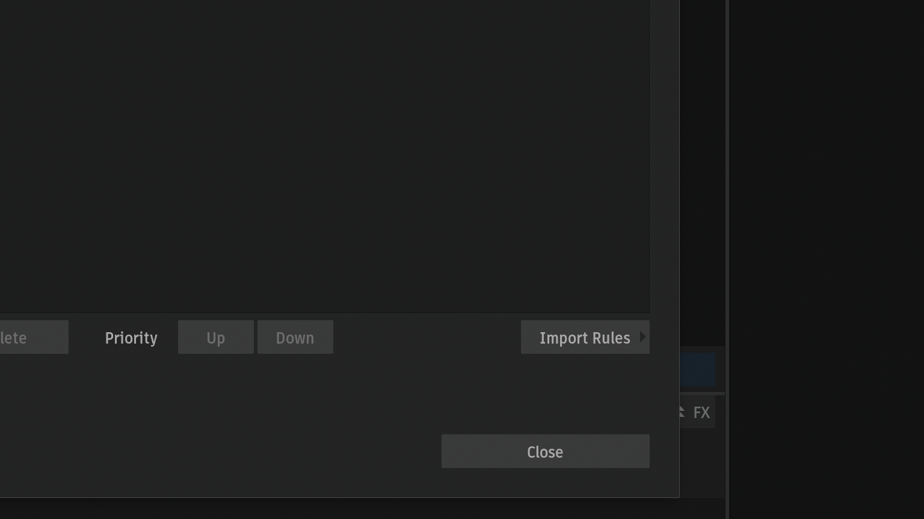The height and width of the screenshot is (519, 924).
Task: Click the black strip above blue block
Action: [702, 173]
